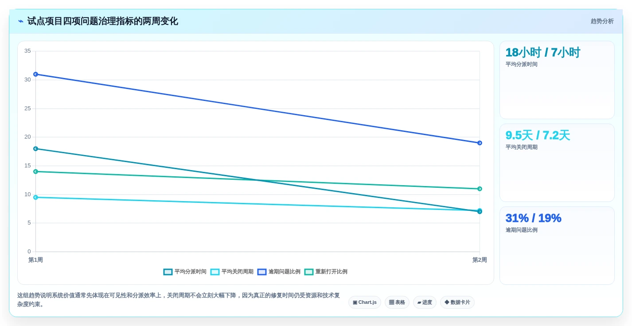Click the 20 y-axis tick label
This screenshot has height=326, width=632.
[27, 137]
